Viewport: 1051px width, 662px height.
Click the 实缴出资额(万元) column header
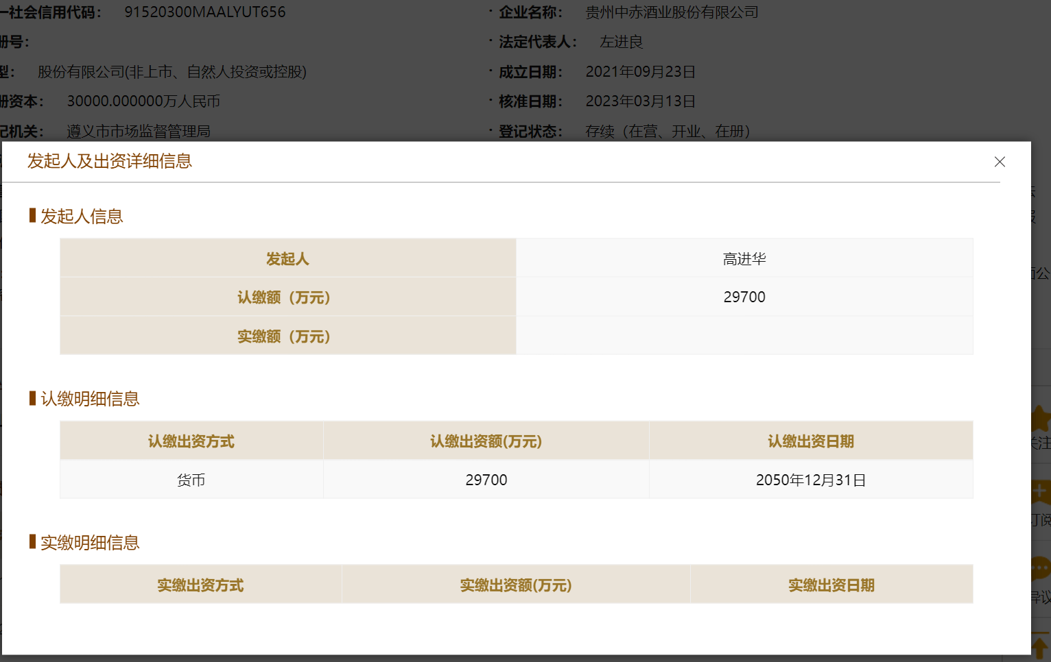[x=516, y=585]
